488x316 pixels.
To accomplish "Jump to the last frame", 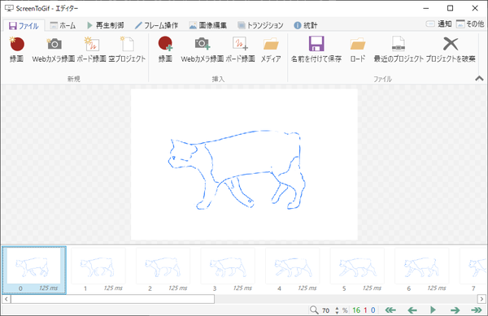I will coord(476,310).
